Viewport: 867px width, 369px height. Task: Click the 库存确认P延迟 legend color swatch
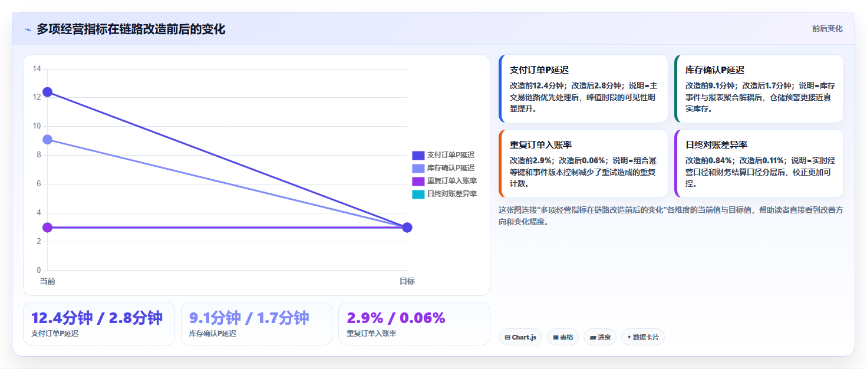point(418,168)
